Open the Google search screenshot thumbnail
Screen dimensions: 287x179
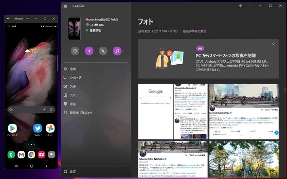pos(156,111)
